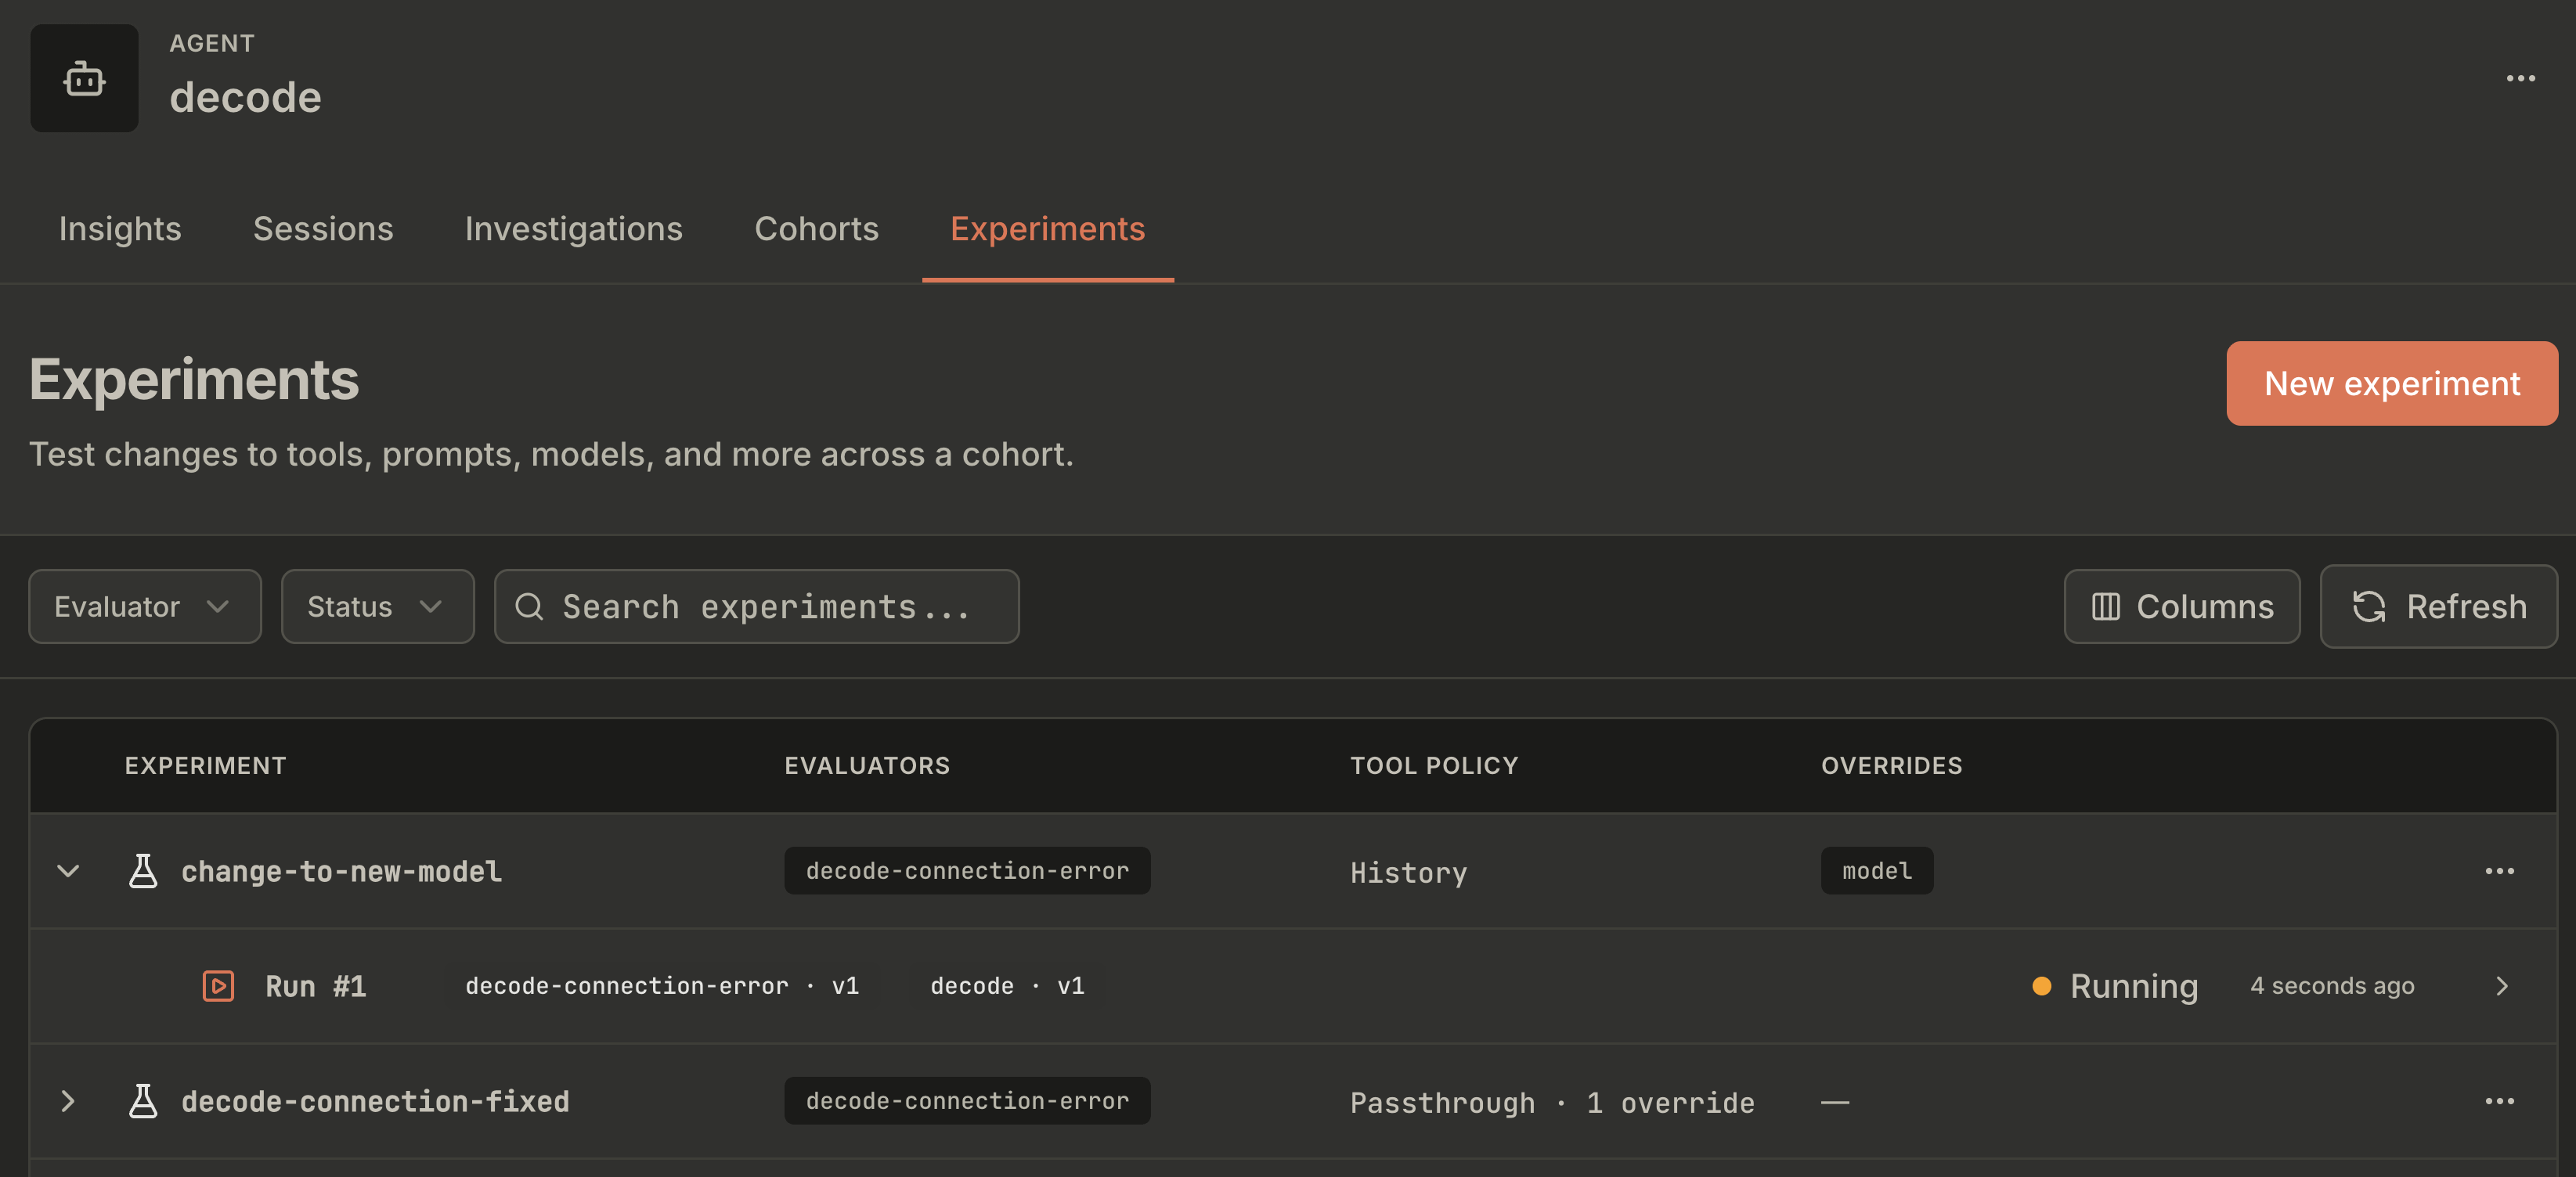The width and height of the screenshot is (2576, 1177).
Task: Go to the Investigations tab
Action: [x=574, y=229]
